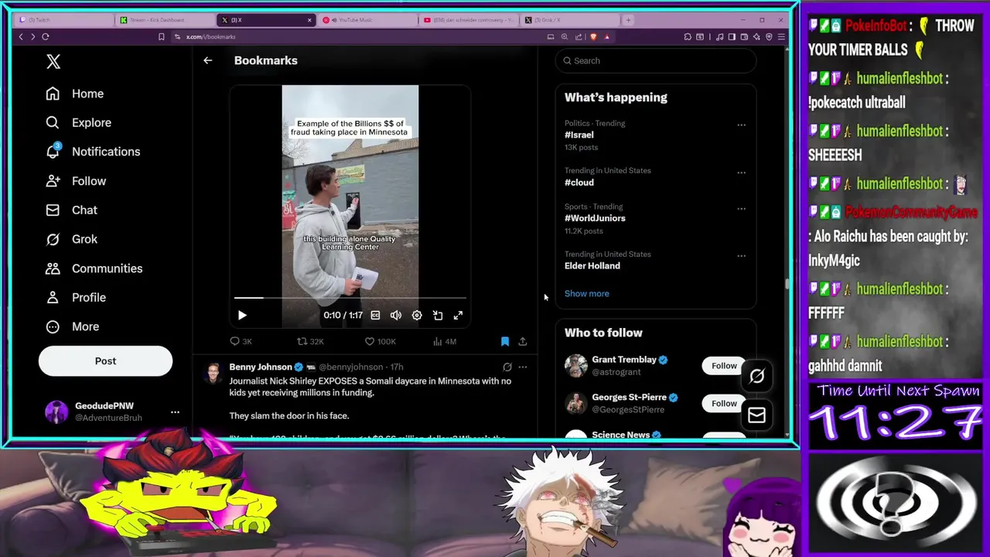
Task: Open the Follow sidebar item
Action: pyautogui.click(x=76, y=181)
